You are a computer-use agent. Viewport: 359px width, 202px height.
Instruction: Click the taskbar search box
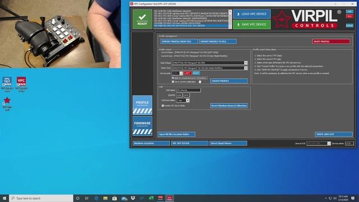pos(41,198)
